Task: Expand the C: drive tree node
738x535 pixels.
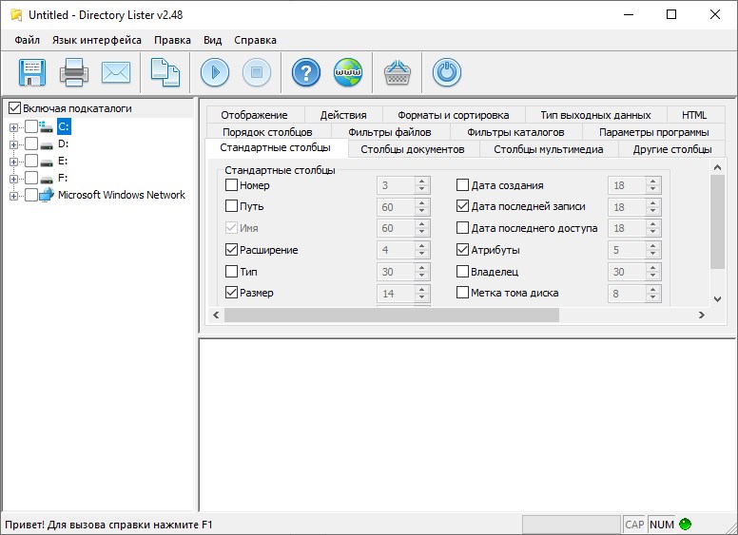Action: [14, 126]
